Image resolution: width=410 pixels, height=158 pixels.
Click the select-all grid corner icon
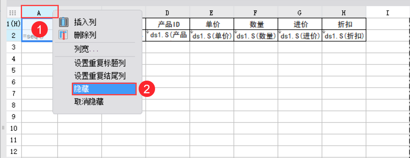[x=13, y=12]
